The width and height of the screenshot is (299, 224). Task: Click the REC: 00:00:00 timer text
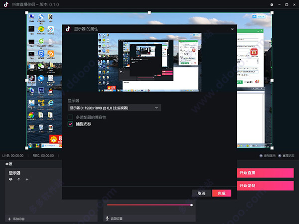click(43, 156)
